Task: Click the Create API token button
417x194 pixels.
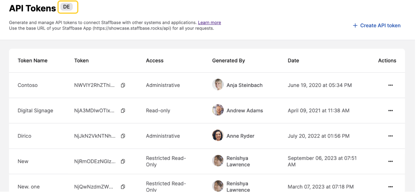Action: click(377, 26)
